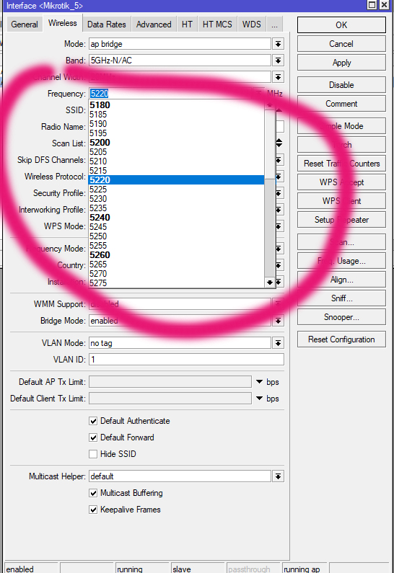Viewport: 394px width, 573px height.
Task: Toggle Scan List up/down arrows
Action: coord(279,143)
